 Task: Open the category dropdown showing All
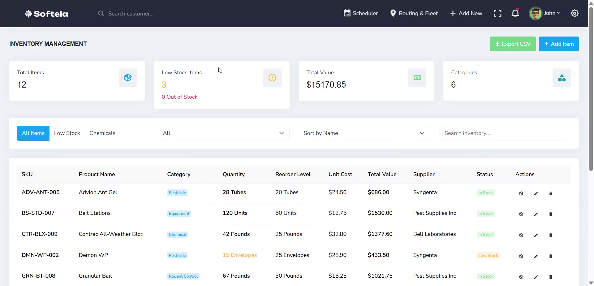(223, 133)
